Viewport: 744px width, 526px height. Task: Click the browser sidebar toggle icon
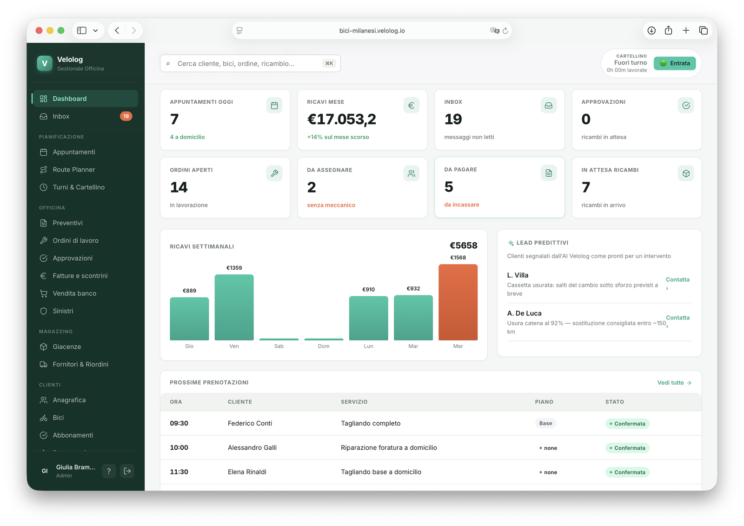82,31
